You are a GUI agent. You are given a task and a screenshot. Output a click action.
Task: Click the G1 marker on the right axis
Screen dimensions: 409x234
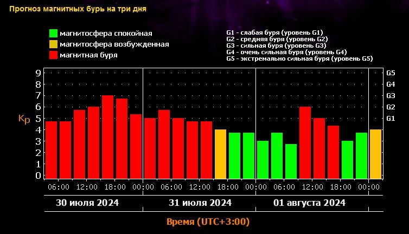coord(390,118)
